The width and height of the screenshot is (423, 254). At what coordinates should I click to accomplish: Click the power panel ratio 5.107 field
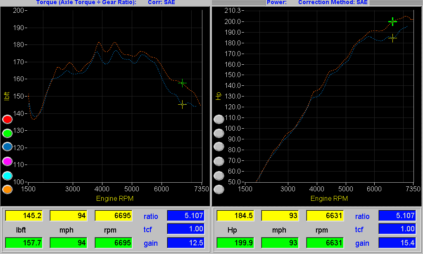tap(397, 216)
